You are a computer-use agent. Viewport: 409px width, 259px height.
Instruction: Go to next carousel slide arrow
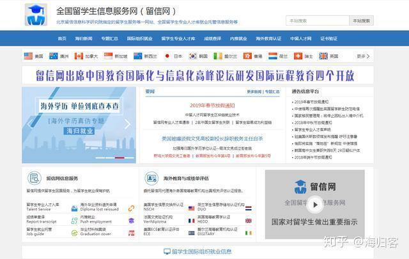click(x=127, y=124)
